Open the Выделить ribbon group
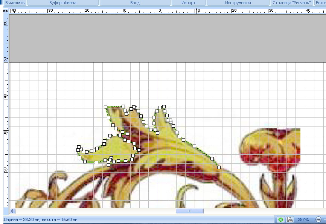 click(14, 3)
